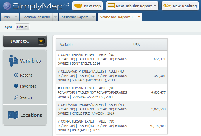Screen dimensions: 201x136
Task: Click the SimplyMap globe logo icon
Action: click(x=7, y=6)
